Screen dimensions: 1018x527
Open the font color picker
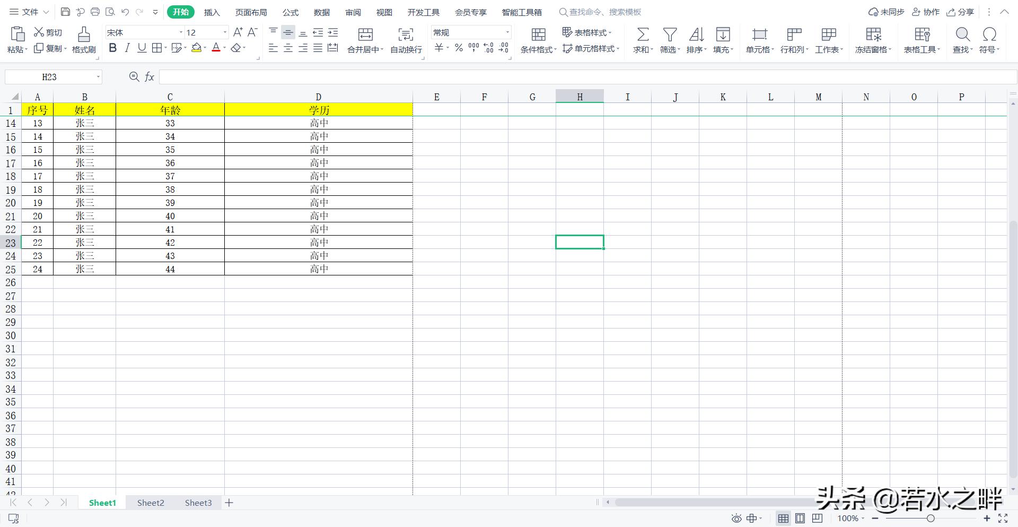pos(216,48)
